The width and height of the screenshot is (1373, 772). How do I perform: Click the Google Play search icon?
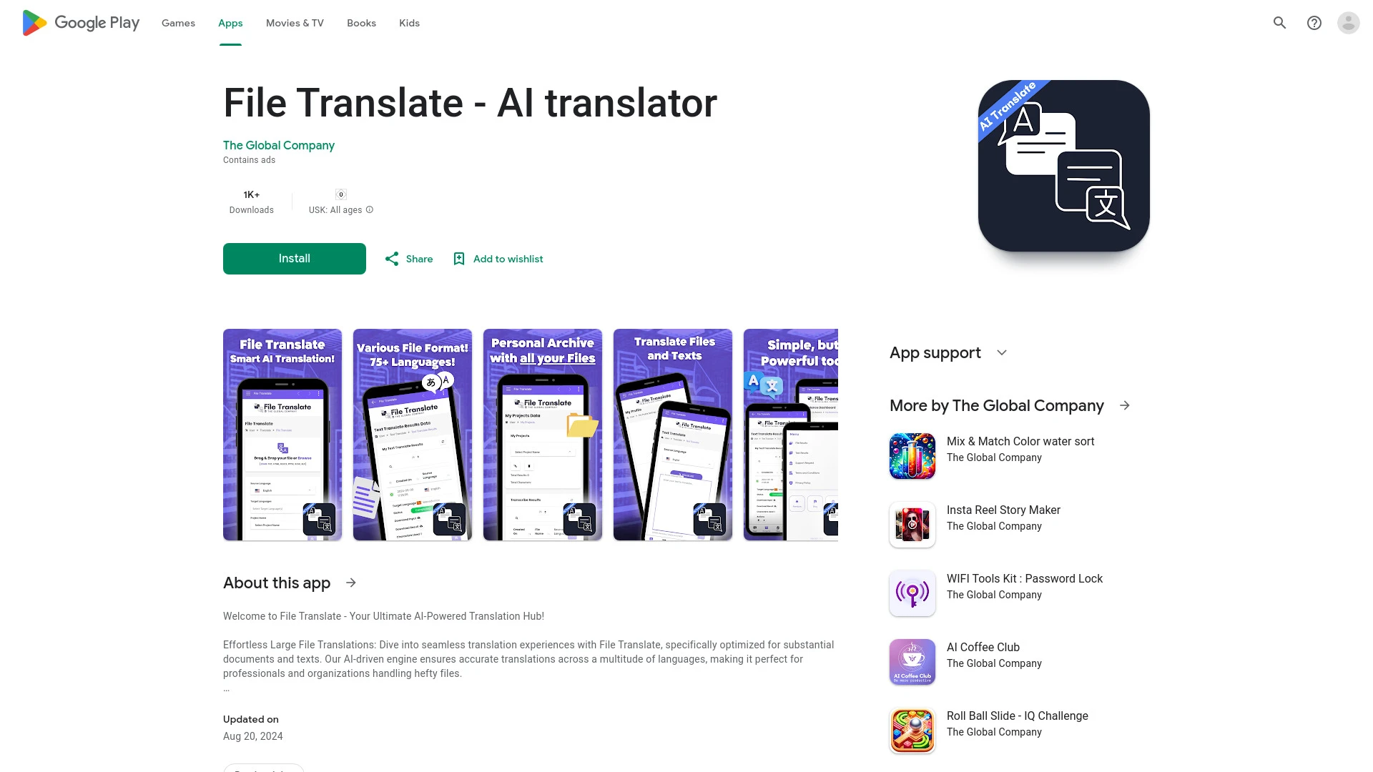(x=1281, y=23)
